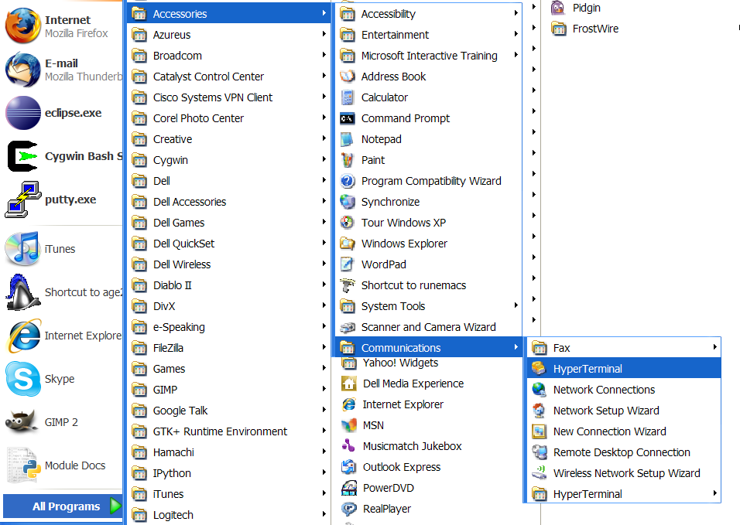740x525 pixels.
Task: Start Tour Windows XP icon
Action: coord(348,223)
